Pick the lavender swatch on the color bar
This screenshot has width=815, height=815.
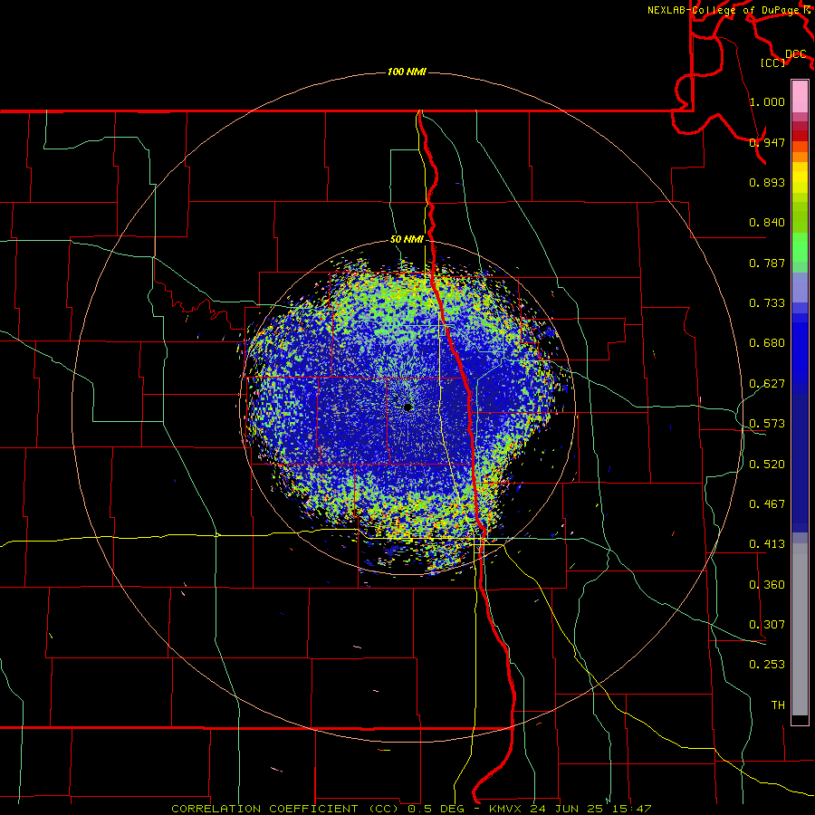[800, 287]
